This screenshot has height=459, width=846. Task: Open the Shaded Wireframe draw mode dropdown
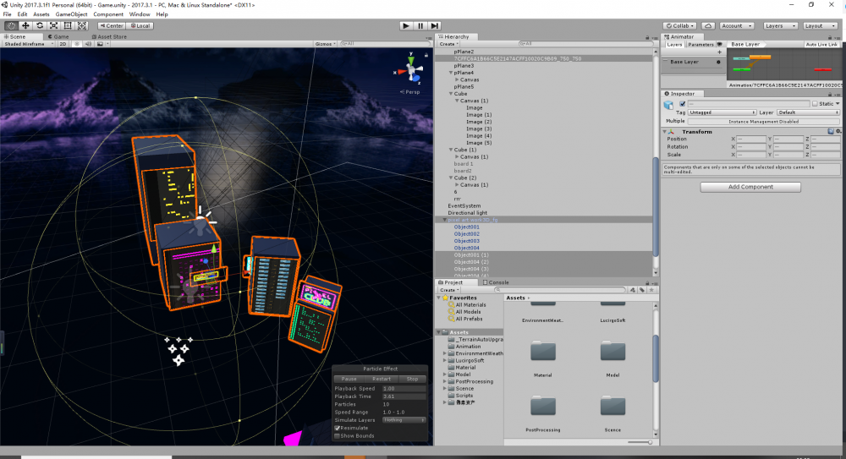(28, 44)
